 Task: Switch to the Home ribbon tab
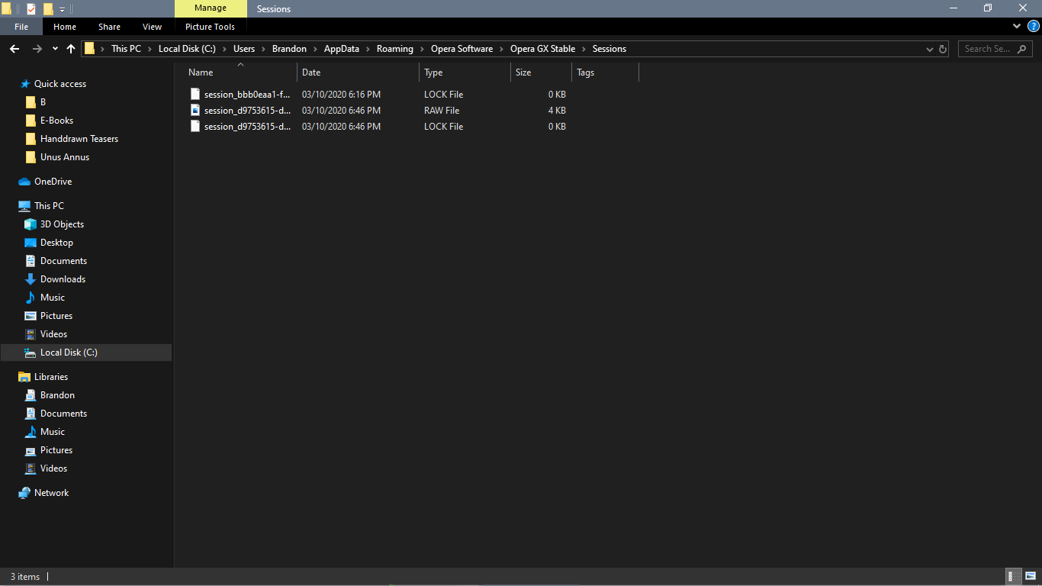[x=65, y=27]
